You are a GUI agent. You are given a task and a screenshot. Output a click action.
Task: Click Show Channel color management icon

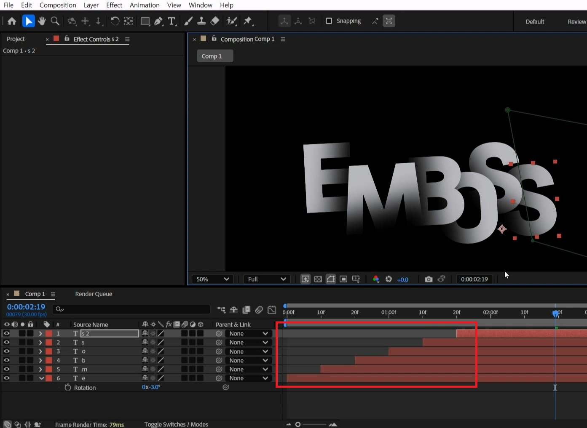coord(376,279)
